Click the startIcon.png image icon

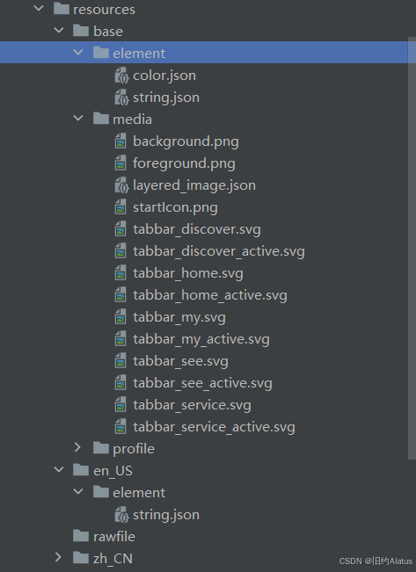[120, 207]
